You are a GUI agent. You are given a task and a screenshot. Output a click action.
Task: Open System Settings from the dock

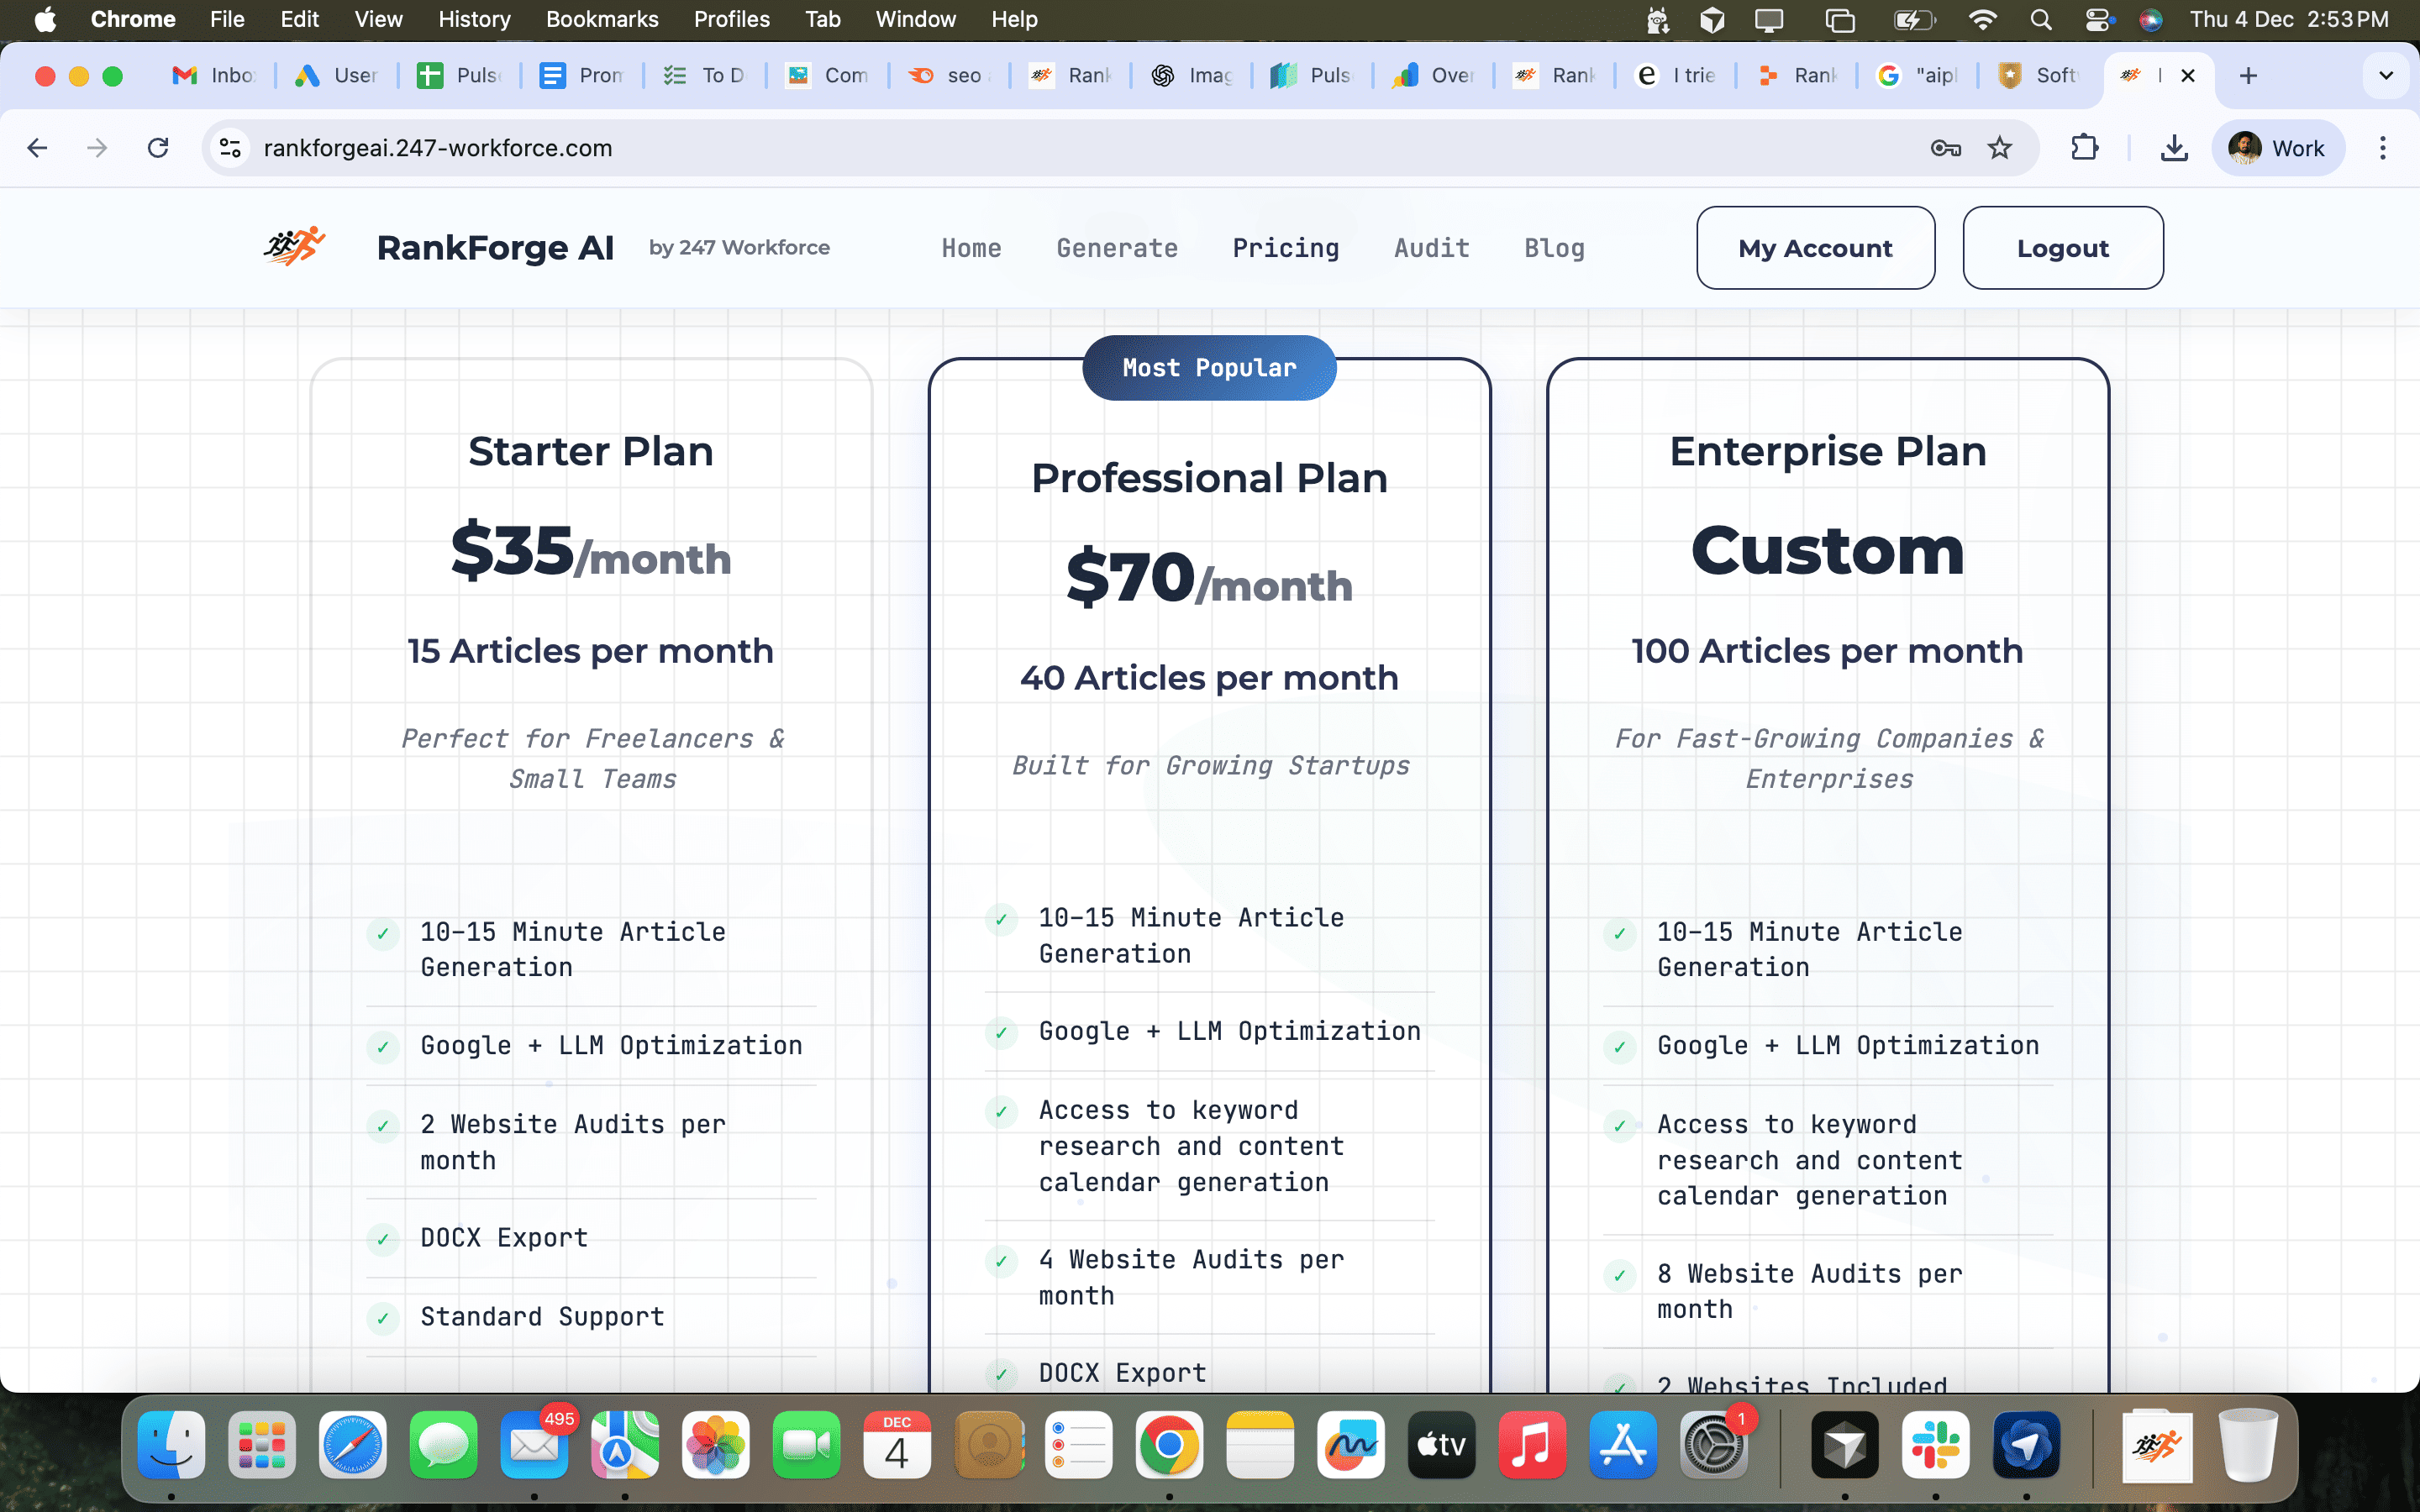pos(1714,1445)
